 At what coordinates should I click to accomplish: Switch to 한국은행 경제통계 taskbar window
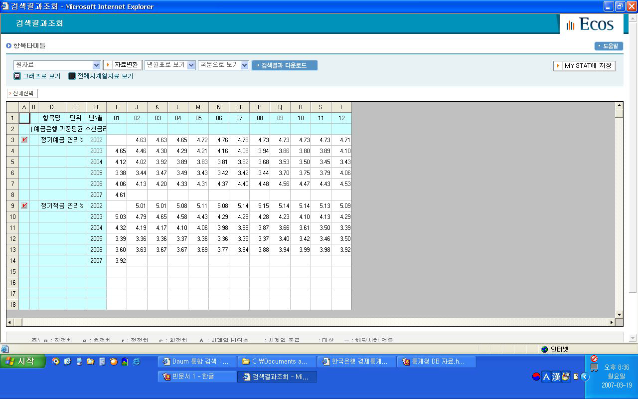(x=356, y=362)
